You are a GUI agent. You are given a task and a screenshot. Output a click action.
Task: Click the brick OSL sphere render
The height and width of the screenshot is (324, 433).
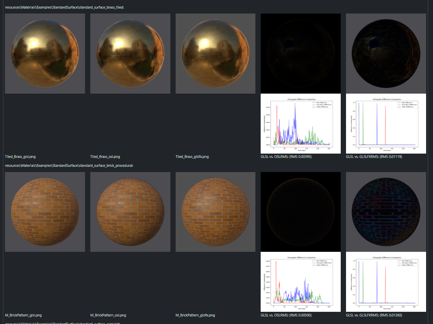point(130,212)
